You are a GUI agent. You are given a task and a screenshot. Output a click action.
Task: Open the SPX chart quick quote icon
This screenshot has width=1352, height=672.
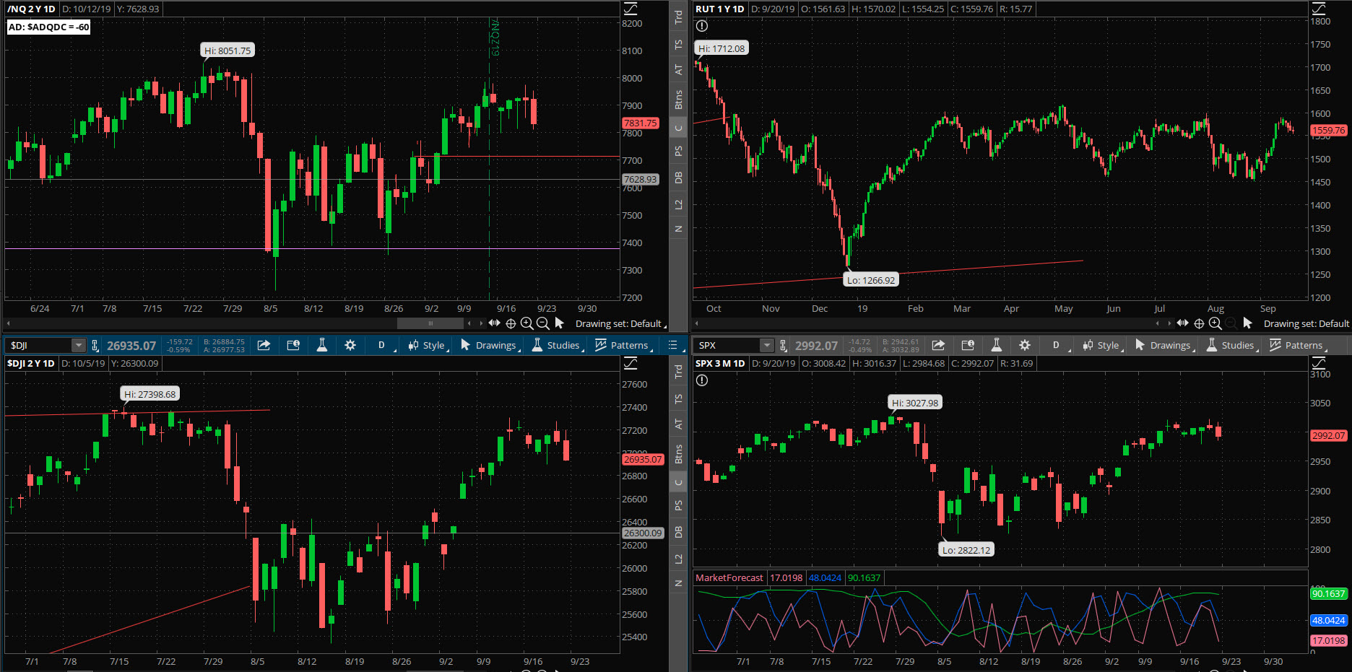tap(968, 345)
